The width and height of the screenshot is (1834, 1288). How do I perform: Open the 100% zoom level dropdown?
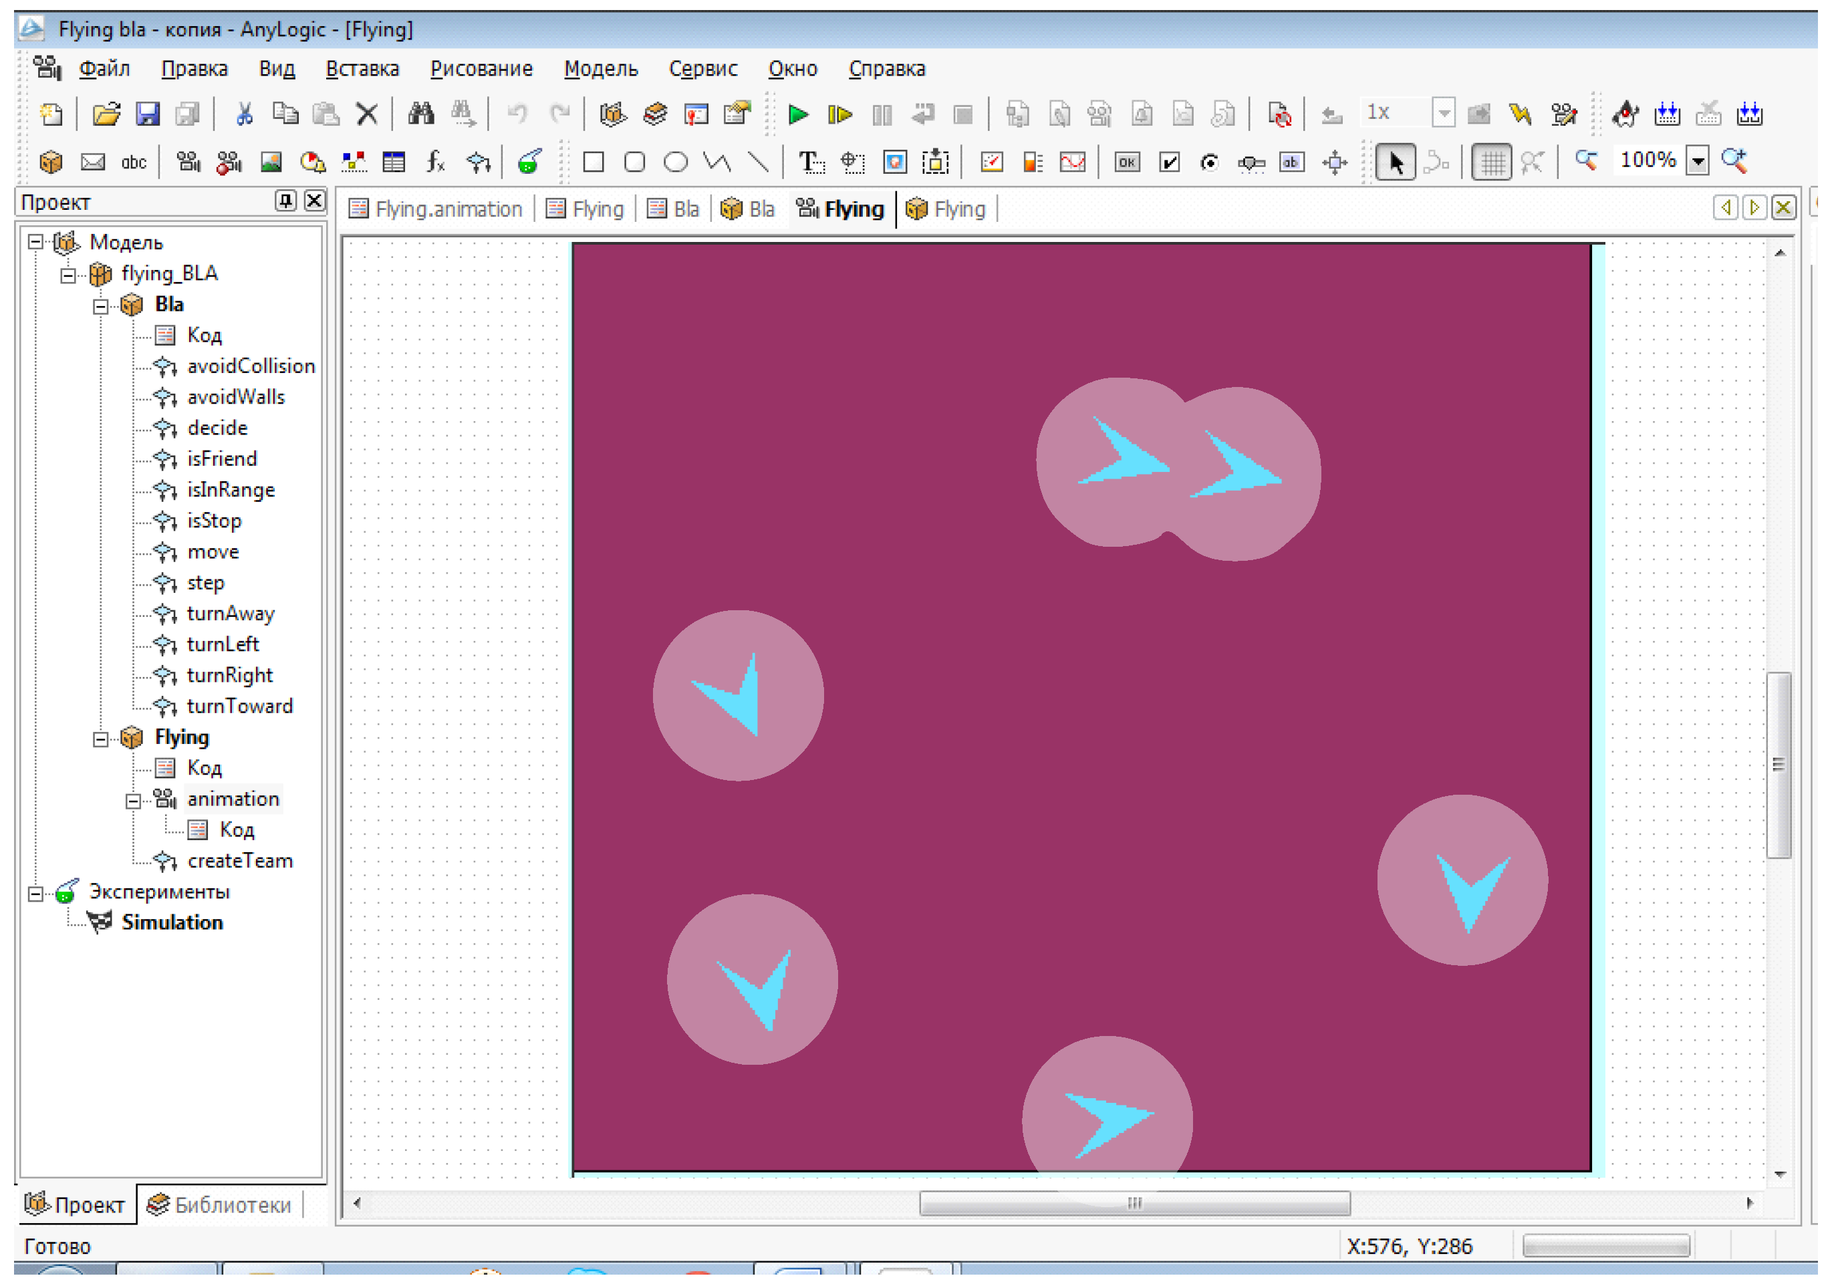click(x=1698, y=161)
